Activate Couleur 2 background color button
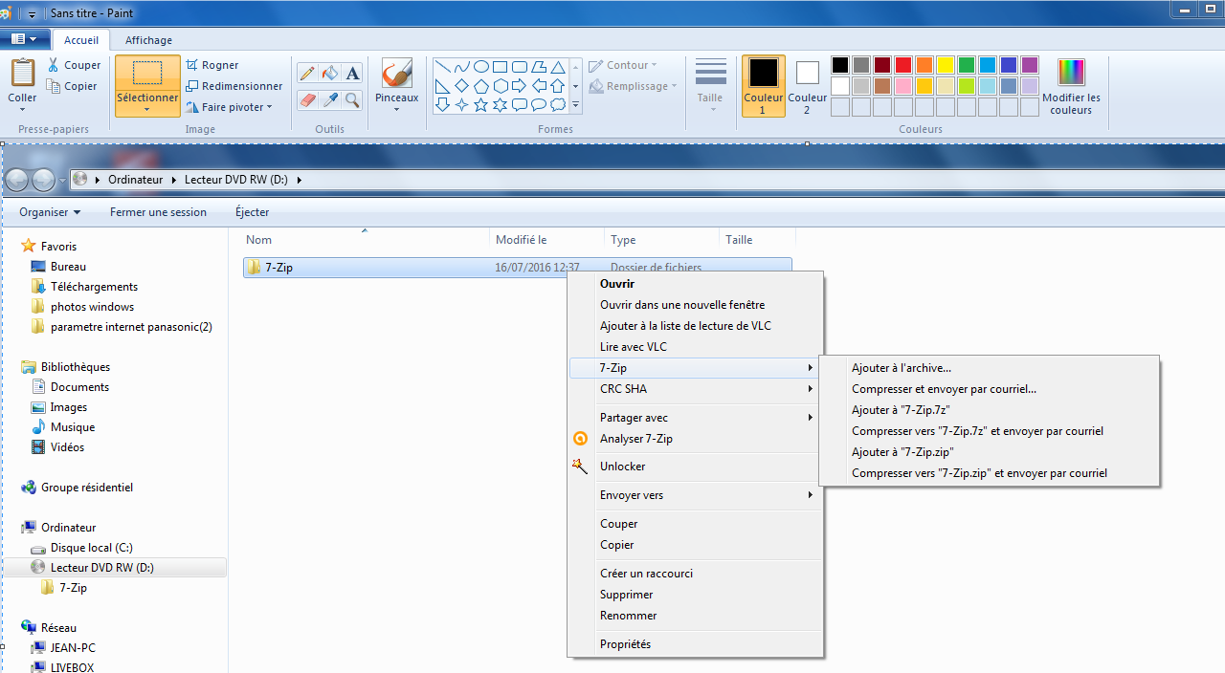Image resolution: width=1225 pixels, height=673 pixels. (x=808, y=86)
